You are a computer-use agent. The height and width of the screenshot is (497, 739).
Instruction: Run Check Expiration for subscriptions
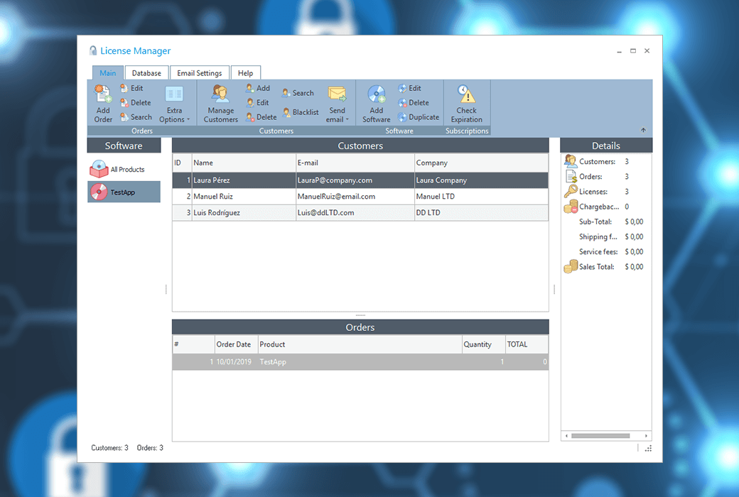coord(466,104)
